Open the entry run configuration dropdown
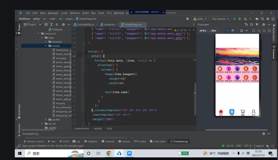The image size is (278, 160). tap(200, 19)
